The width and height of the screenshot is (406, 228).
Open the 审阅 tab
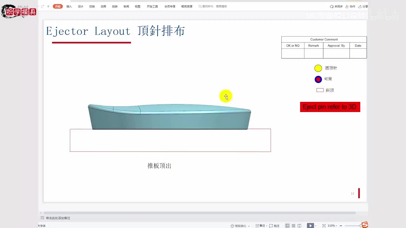pos(126,6)
